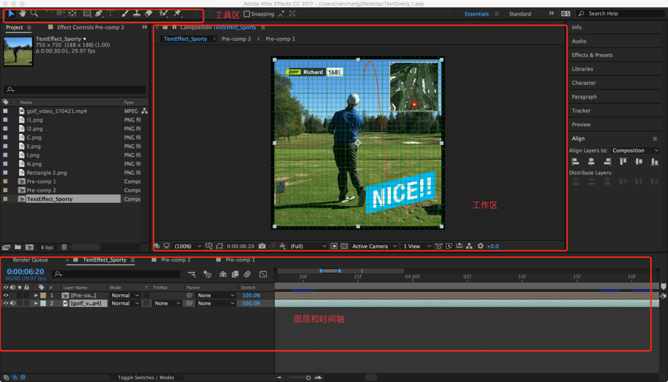Open the Align Layers to Composition dropdown
This screenshot has width=668, height=382.
(x=635, y=151)
